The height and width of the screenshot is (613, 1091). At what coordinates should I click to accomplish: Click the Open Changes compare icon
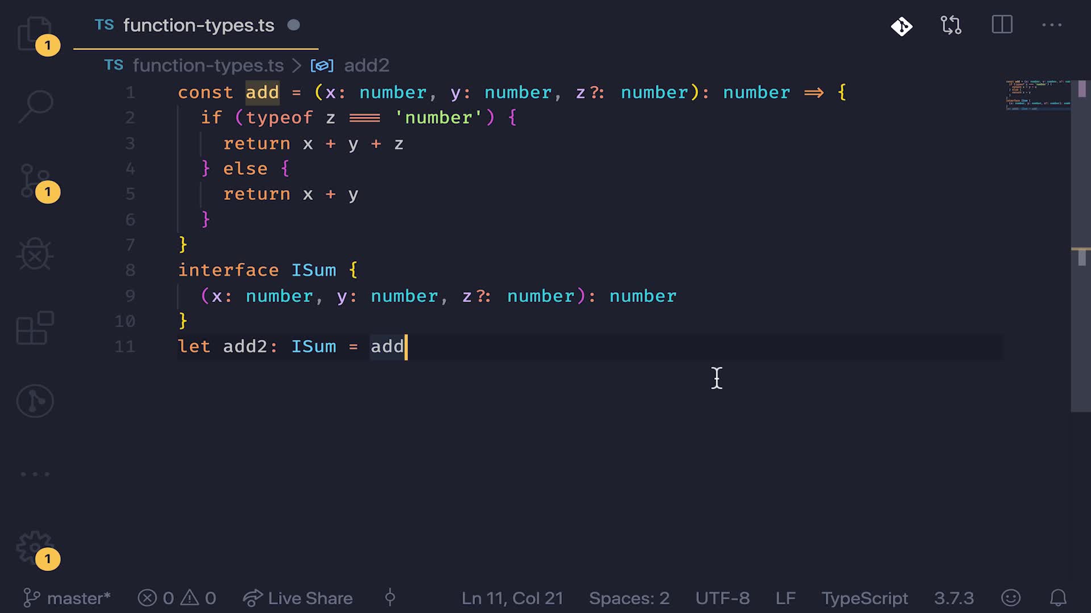pyautogui.click(x=951, y=26)
